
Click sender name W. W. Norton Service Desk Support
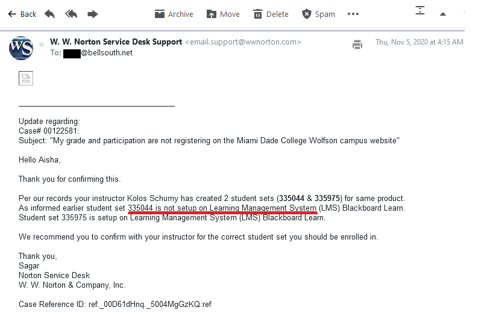click(x=116, y=42)
